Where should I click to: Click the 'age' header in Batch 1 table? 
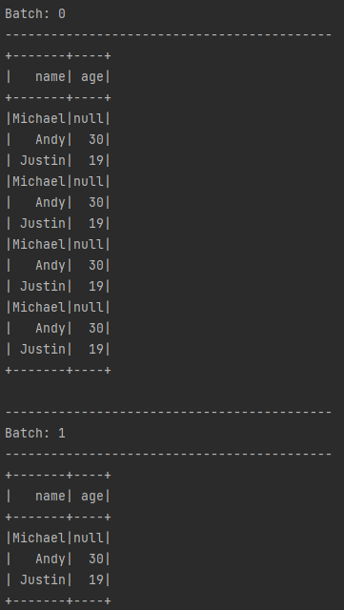point(92,497)
